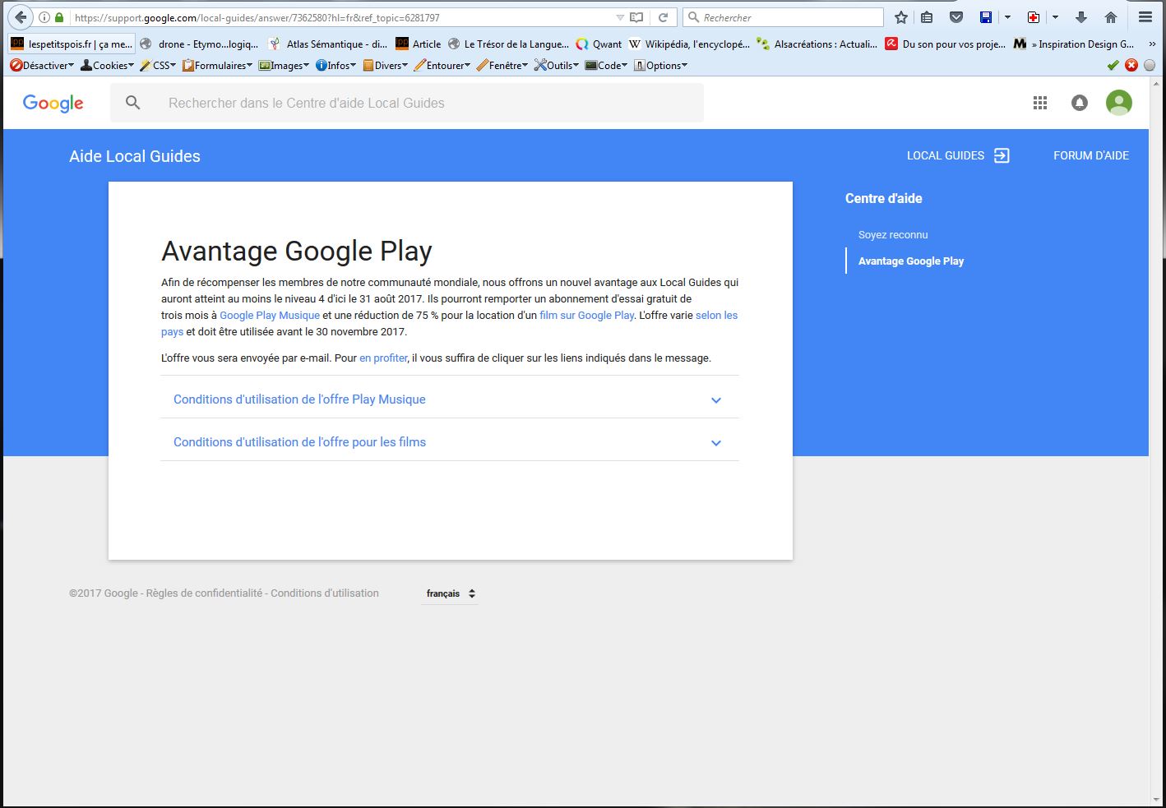Screen dimensions: 1166x808
Task: Open the downloads arrow icon
Action: click(1081, 17)
